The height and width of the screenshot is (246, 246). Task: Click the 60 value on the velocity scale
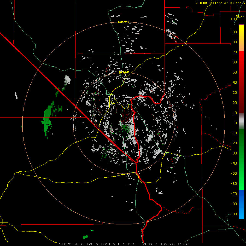[235, 62]
